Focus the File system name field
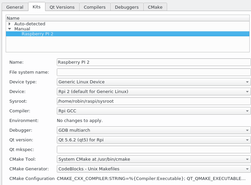This screenshot has width=251, height=185. 154,72
